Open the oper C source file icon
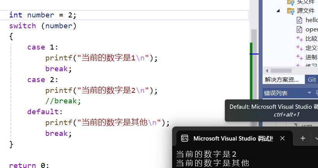Image resolution: width=318 pixels, height=168 pixels. click(x=299, y=29)
